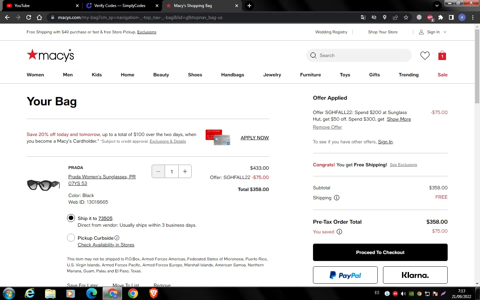Click the APPLY NOW cardholder link
The width and height of the screenshot is (480, 300).
(x=255, y=138)
